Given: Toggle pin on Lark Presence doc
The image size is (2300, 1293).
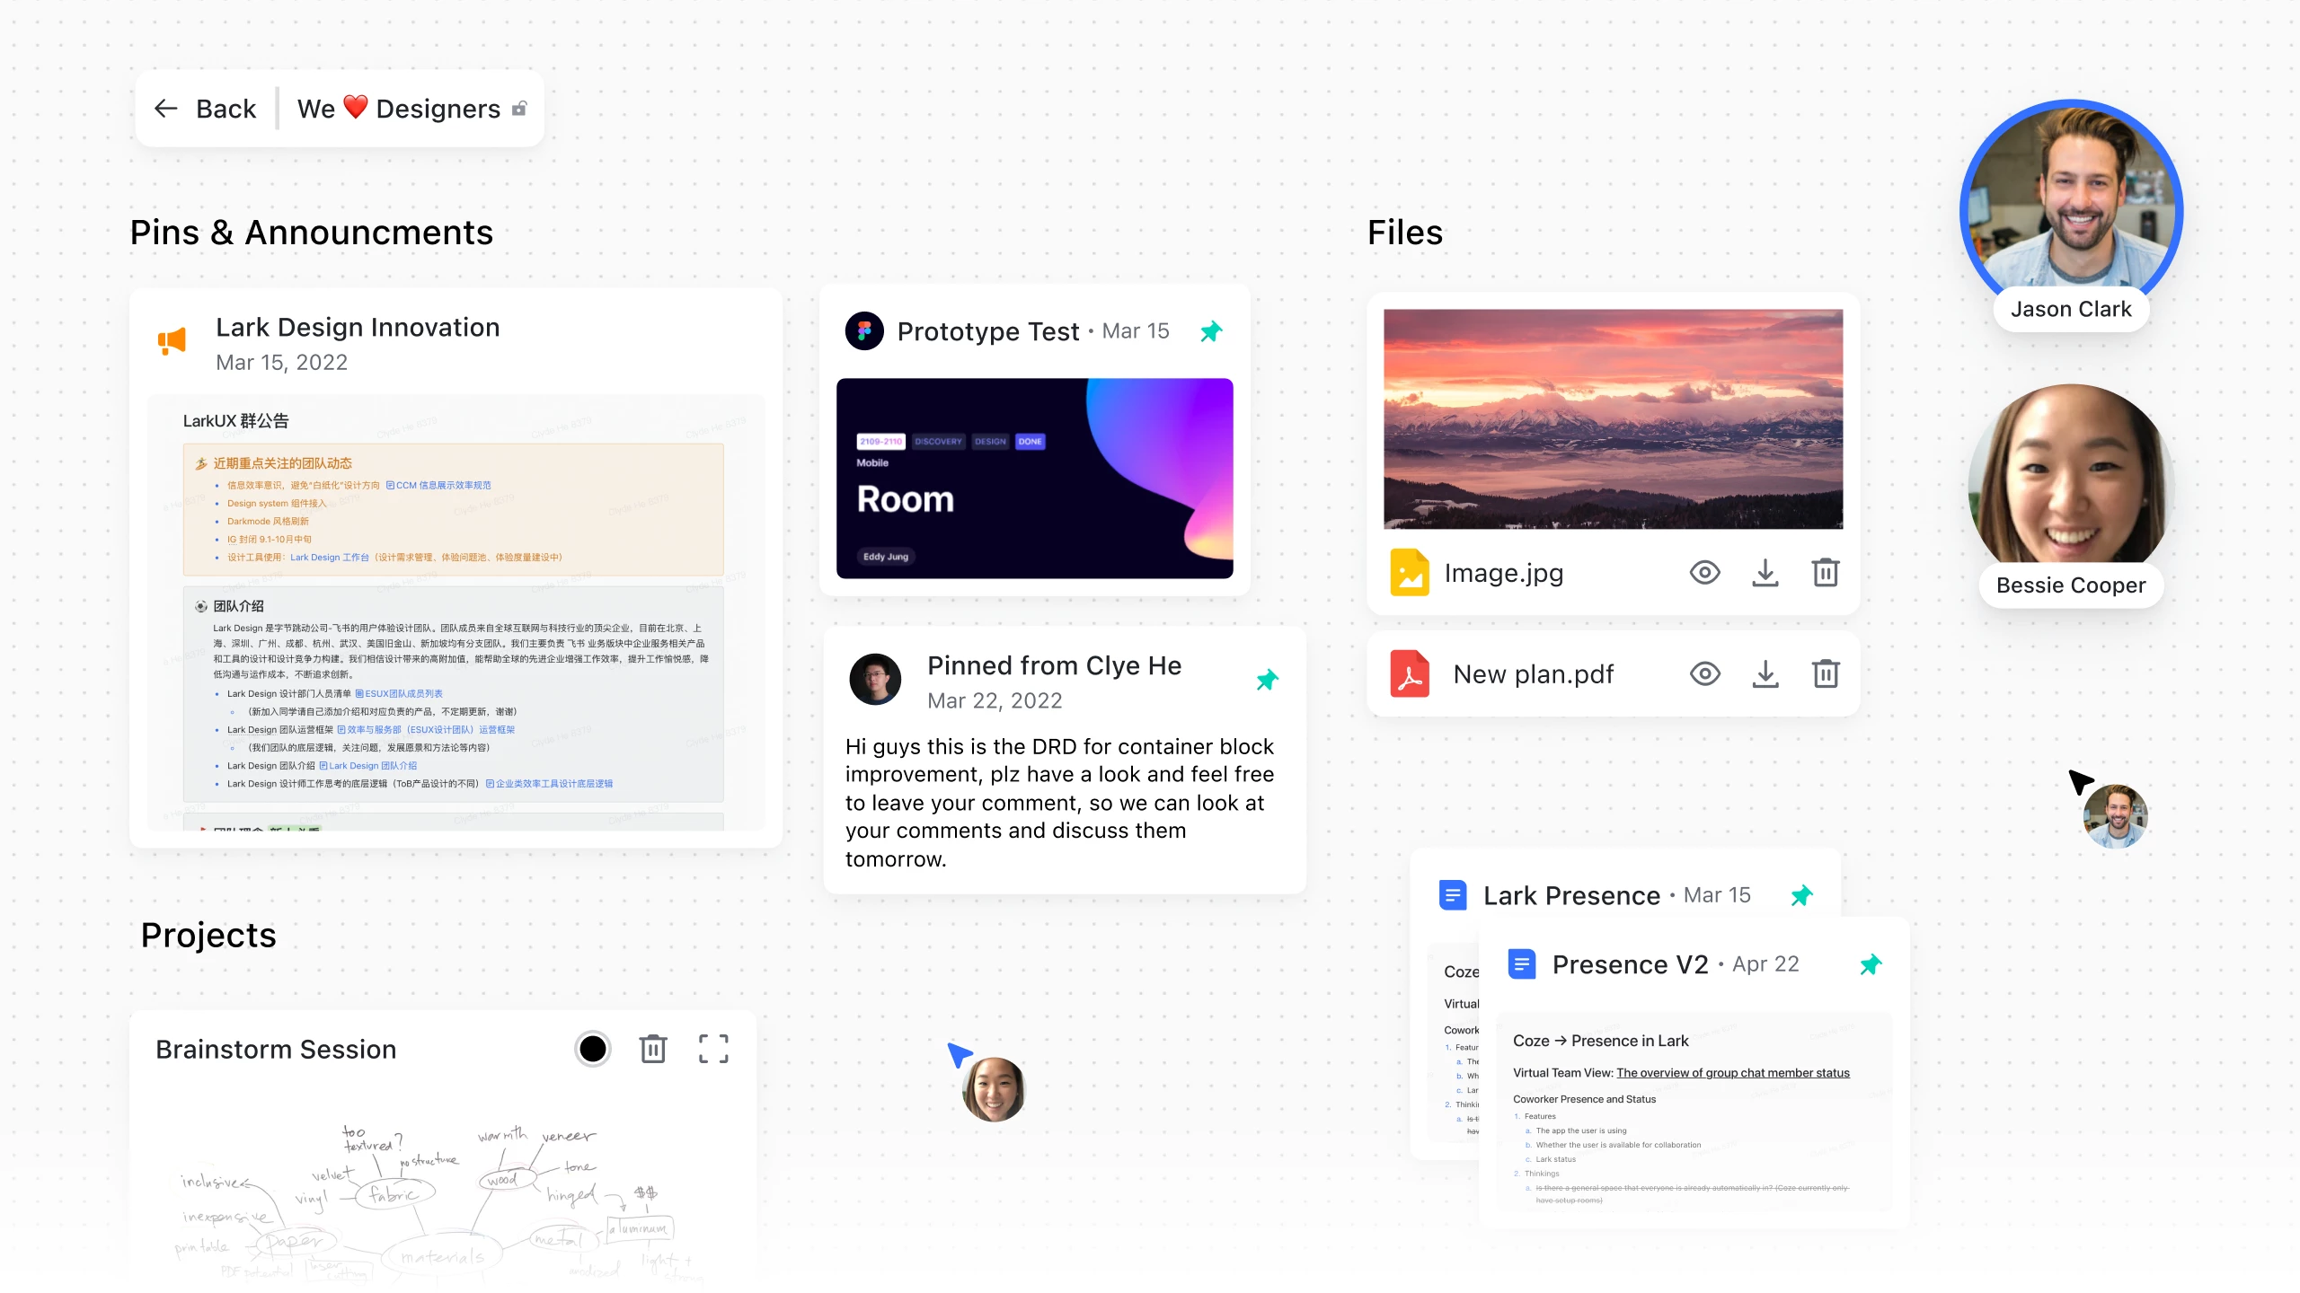Looking at the screenshot, I should point(1801,895).
